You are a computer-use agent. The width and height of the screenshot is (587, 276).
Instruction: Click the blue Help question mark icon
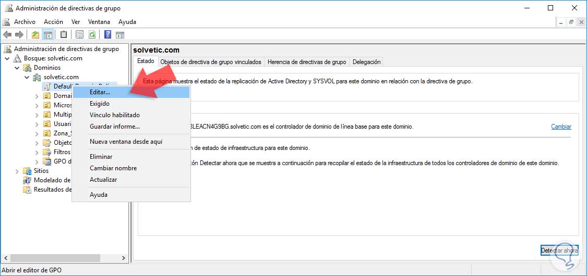click(107, 35)
